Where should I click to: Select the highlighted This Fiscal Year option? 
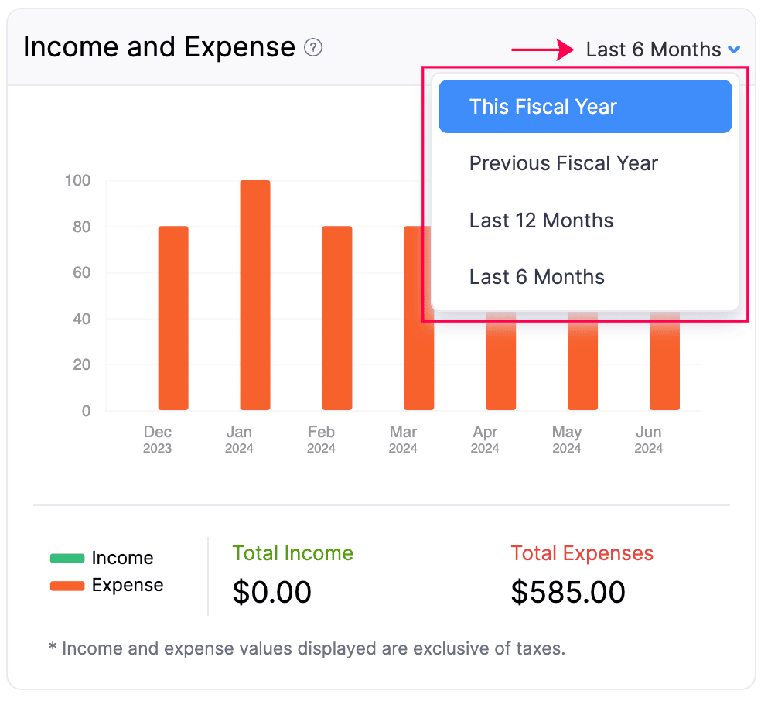click(x=585, y=106)
